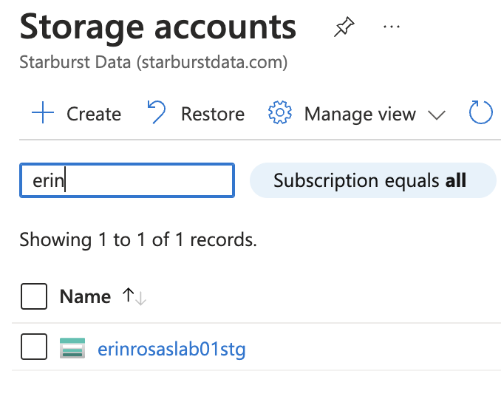Edit the Subscription equals all filter
The image size is (501, 405).
point(373,180)
